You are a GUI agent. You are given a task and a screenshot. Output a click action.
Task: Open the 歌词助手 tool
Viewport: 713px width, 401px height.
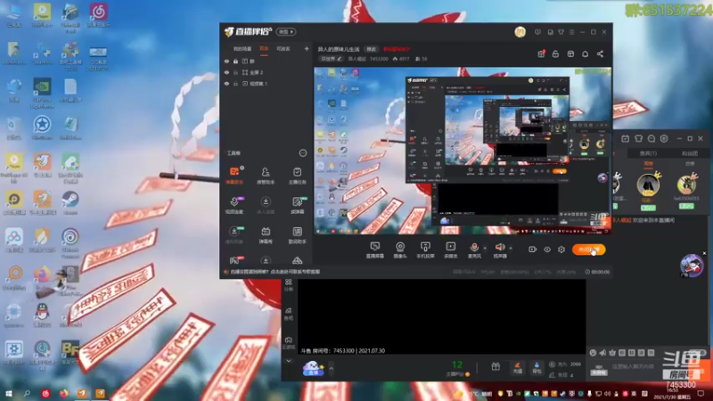click(297, 235)
